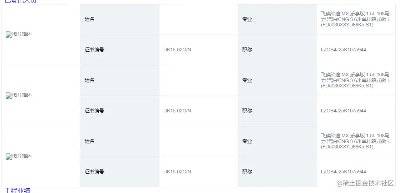Click the second record's DK15-02G/N value
This screenshot has height=193, width=400.
pos(177,111)
